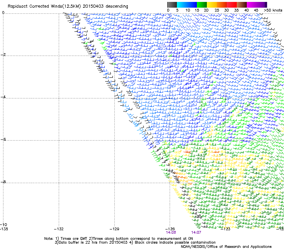This screenshot has height=249, width=284.
Task: Click the purple time label '14:07'
Action: tap(196, 233)
